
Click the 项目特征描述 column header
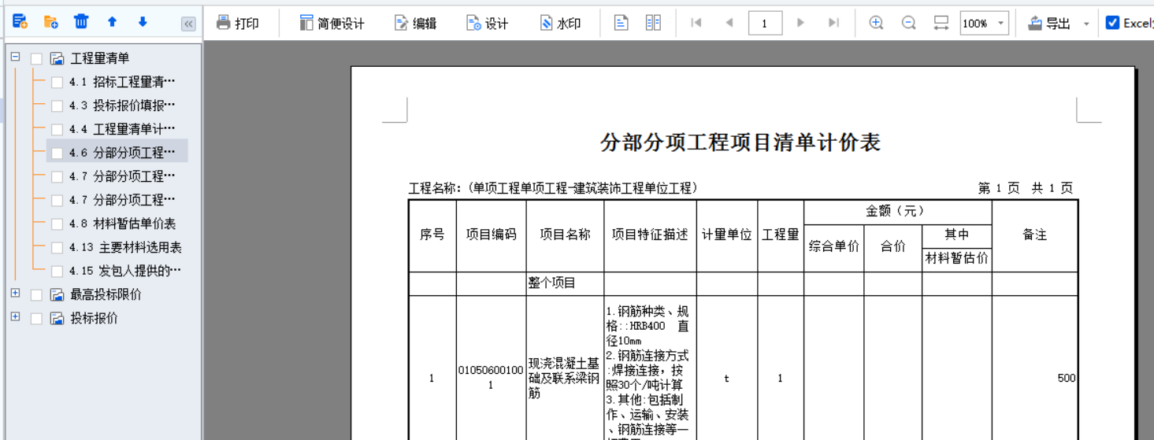[x=650, y=235]
